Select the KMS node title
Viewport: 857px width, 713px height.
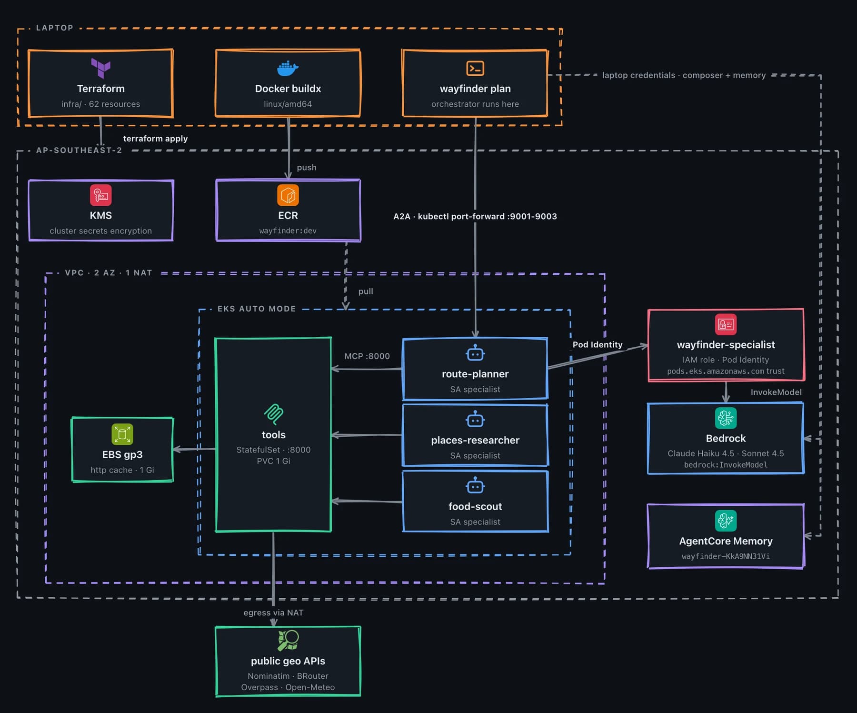click(x=101, y=215)
